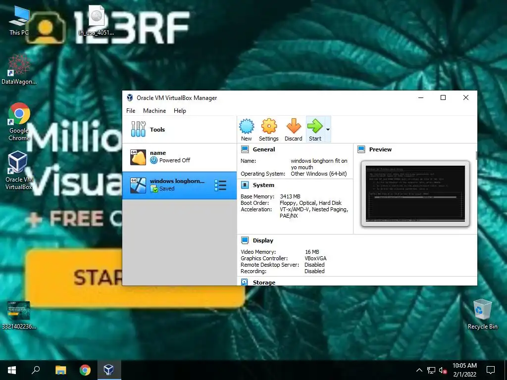Image resolution: width=507 pixels, height=380 pixels.
Task: Click Operating System value Other Windows (64-bit)
Action: (x=319, y=174)
